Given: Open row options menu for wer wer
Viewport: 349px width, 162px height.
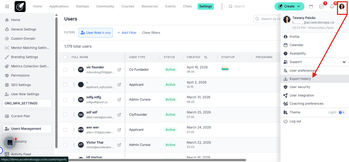Looking at the screenshot, I should tap(74, 130).
